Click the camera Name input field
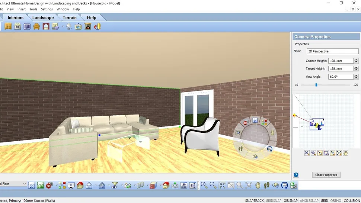The width and height of the screenshot is (361, 203). 332,51
